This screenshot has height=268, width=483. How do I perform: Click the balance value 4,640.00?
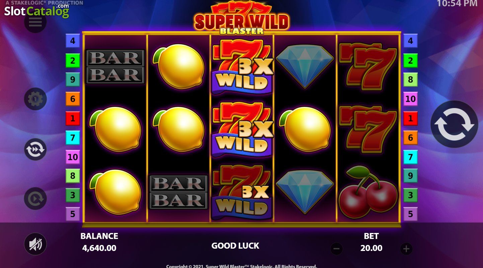(x=99, y=248)
